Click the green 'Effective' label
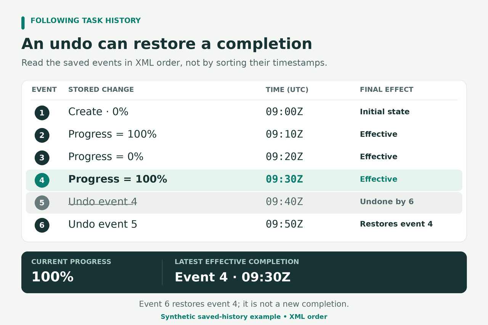Viewport: 488px width, 325px height. tap(379, 179)
